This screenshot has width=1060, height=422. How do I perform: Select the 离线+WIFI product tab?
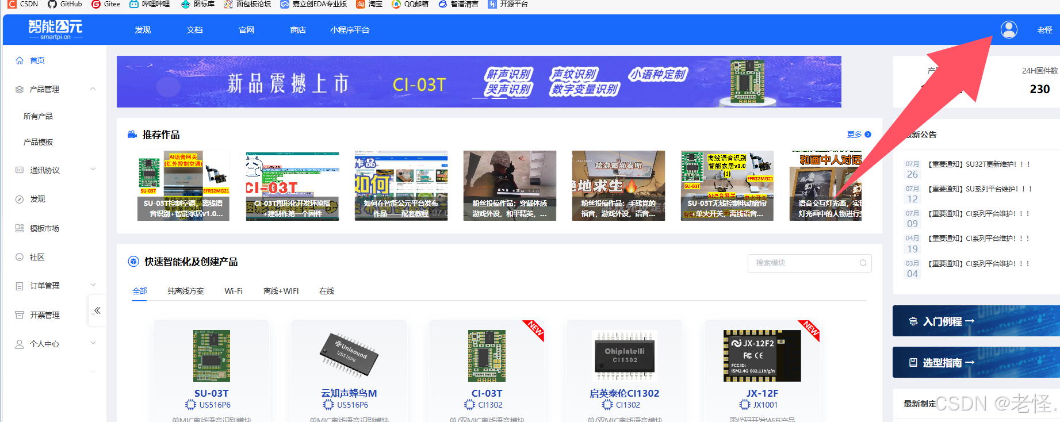281,291
